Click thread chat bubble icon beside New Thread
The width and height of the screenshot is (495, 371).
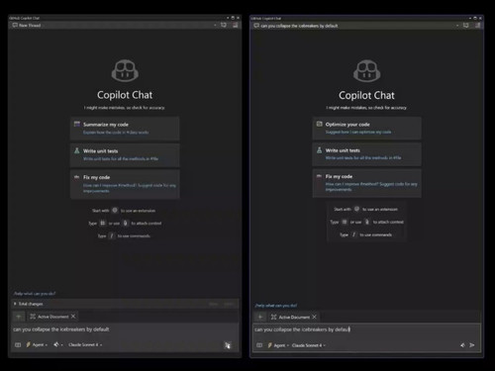click(15, 25)
